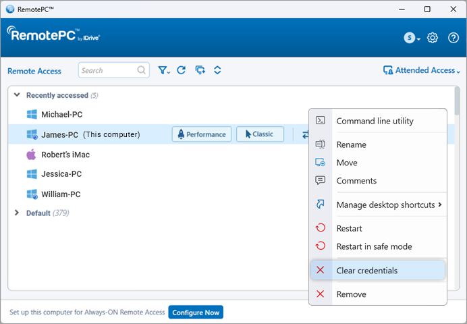Open the filter computers dropdown
This screenshot has width=467, height=324.
pyautogui.click(x=164, y=70)
